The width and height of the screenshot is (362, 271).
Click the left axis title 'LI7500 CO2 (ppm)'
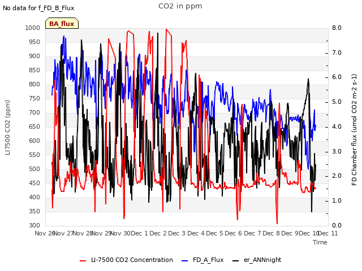tap(7, 128)
